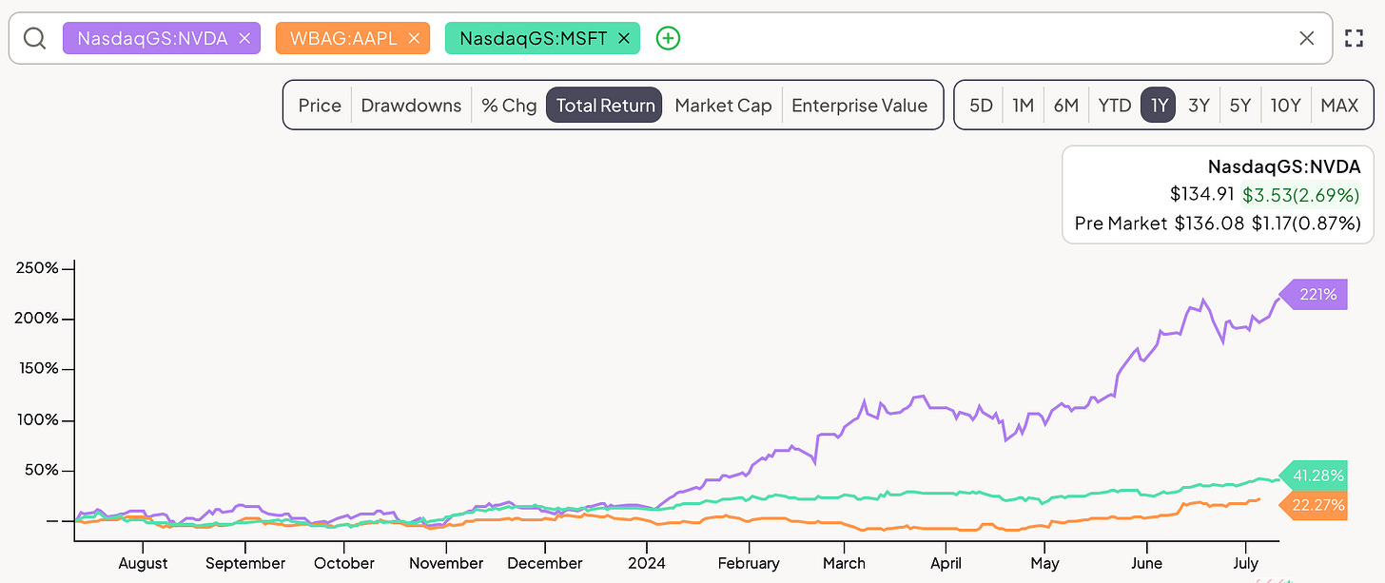This screenshot has height=583, width=1385.
Task: Click the 41.28% MSFT return label
Action: [x=1315, y=475]
